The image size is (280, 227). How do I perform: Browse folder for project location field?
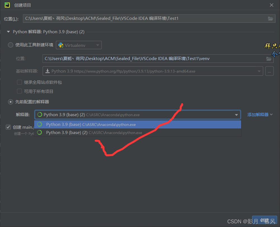tap(270, 18)
